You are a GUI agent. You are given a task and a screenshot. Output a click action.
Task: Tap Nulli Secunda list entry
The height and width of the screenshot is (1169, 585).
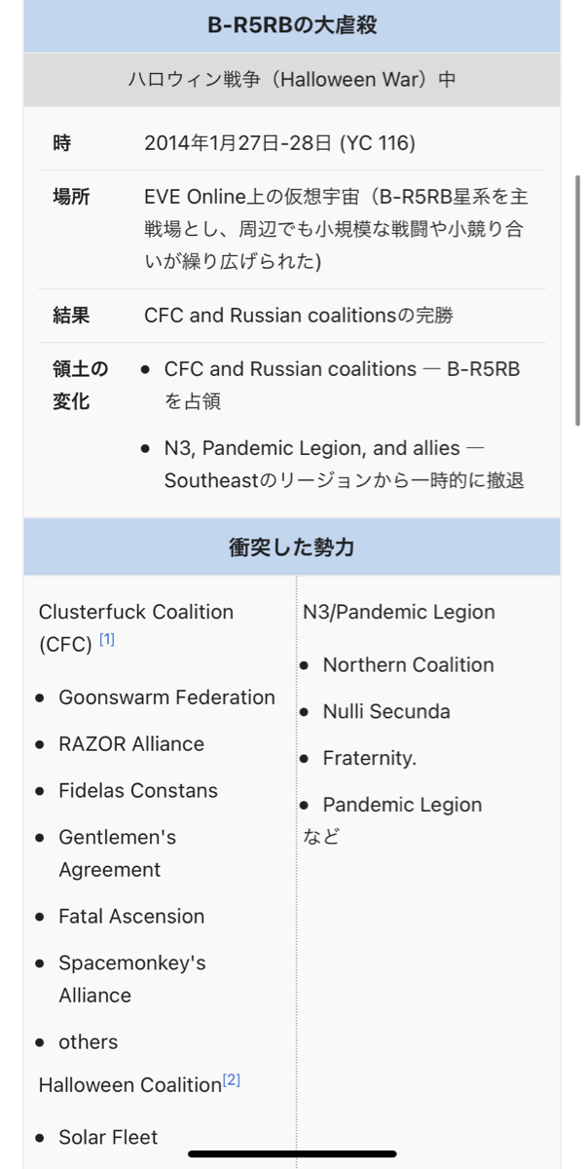[386, 711]
